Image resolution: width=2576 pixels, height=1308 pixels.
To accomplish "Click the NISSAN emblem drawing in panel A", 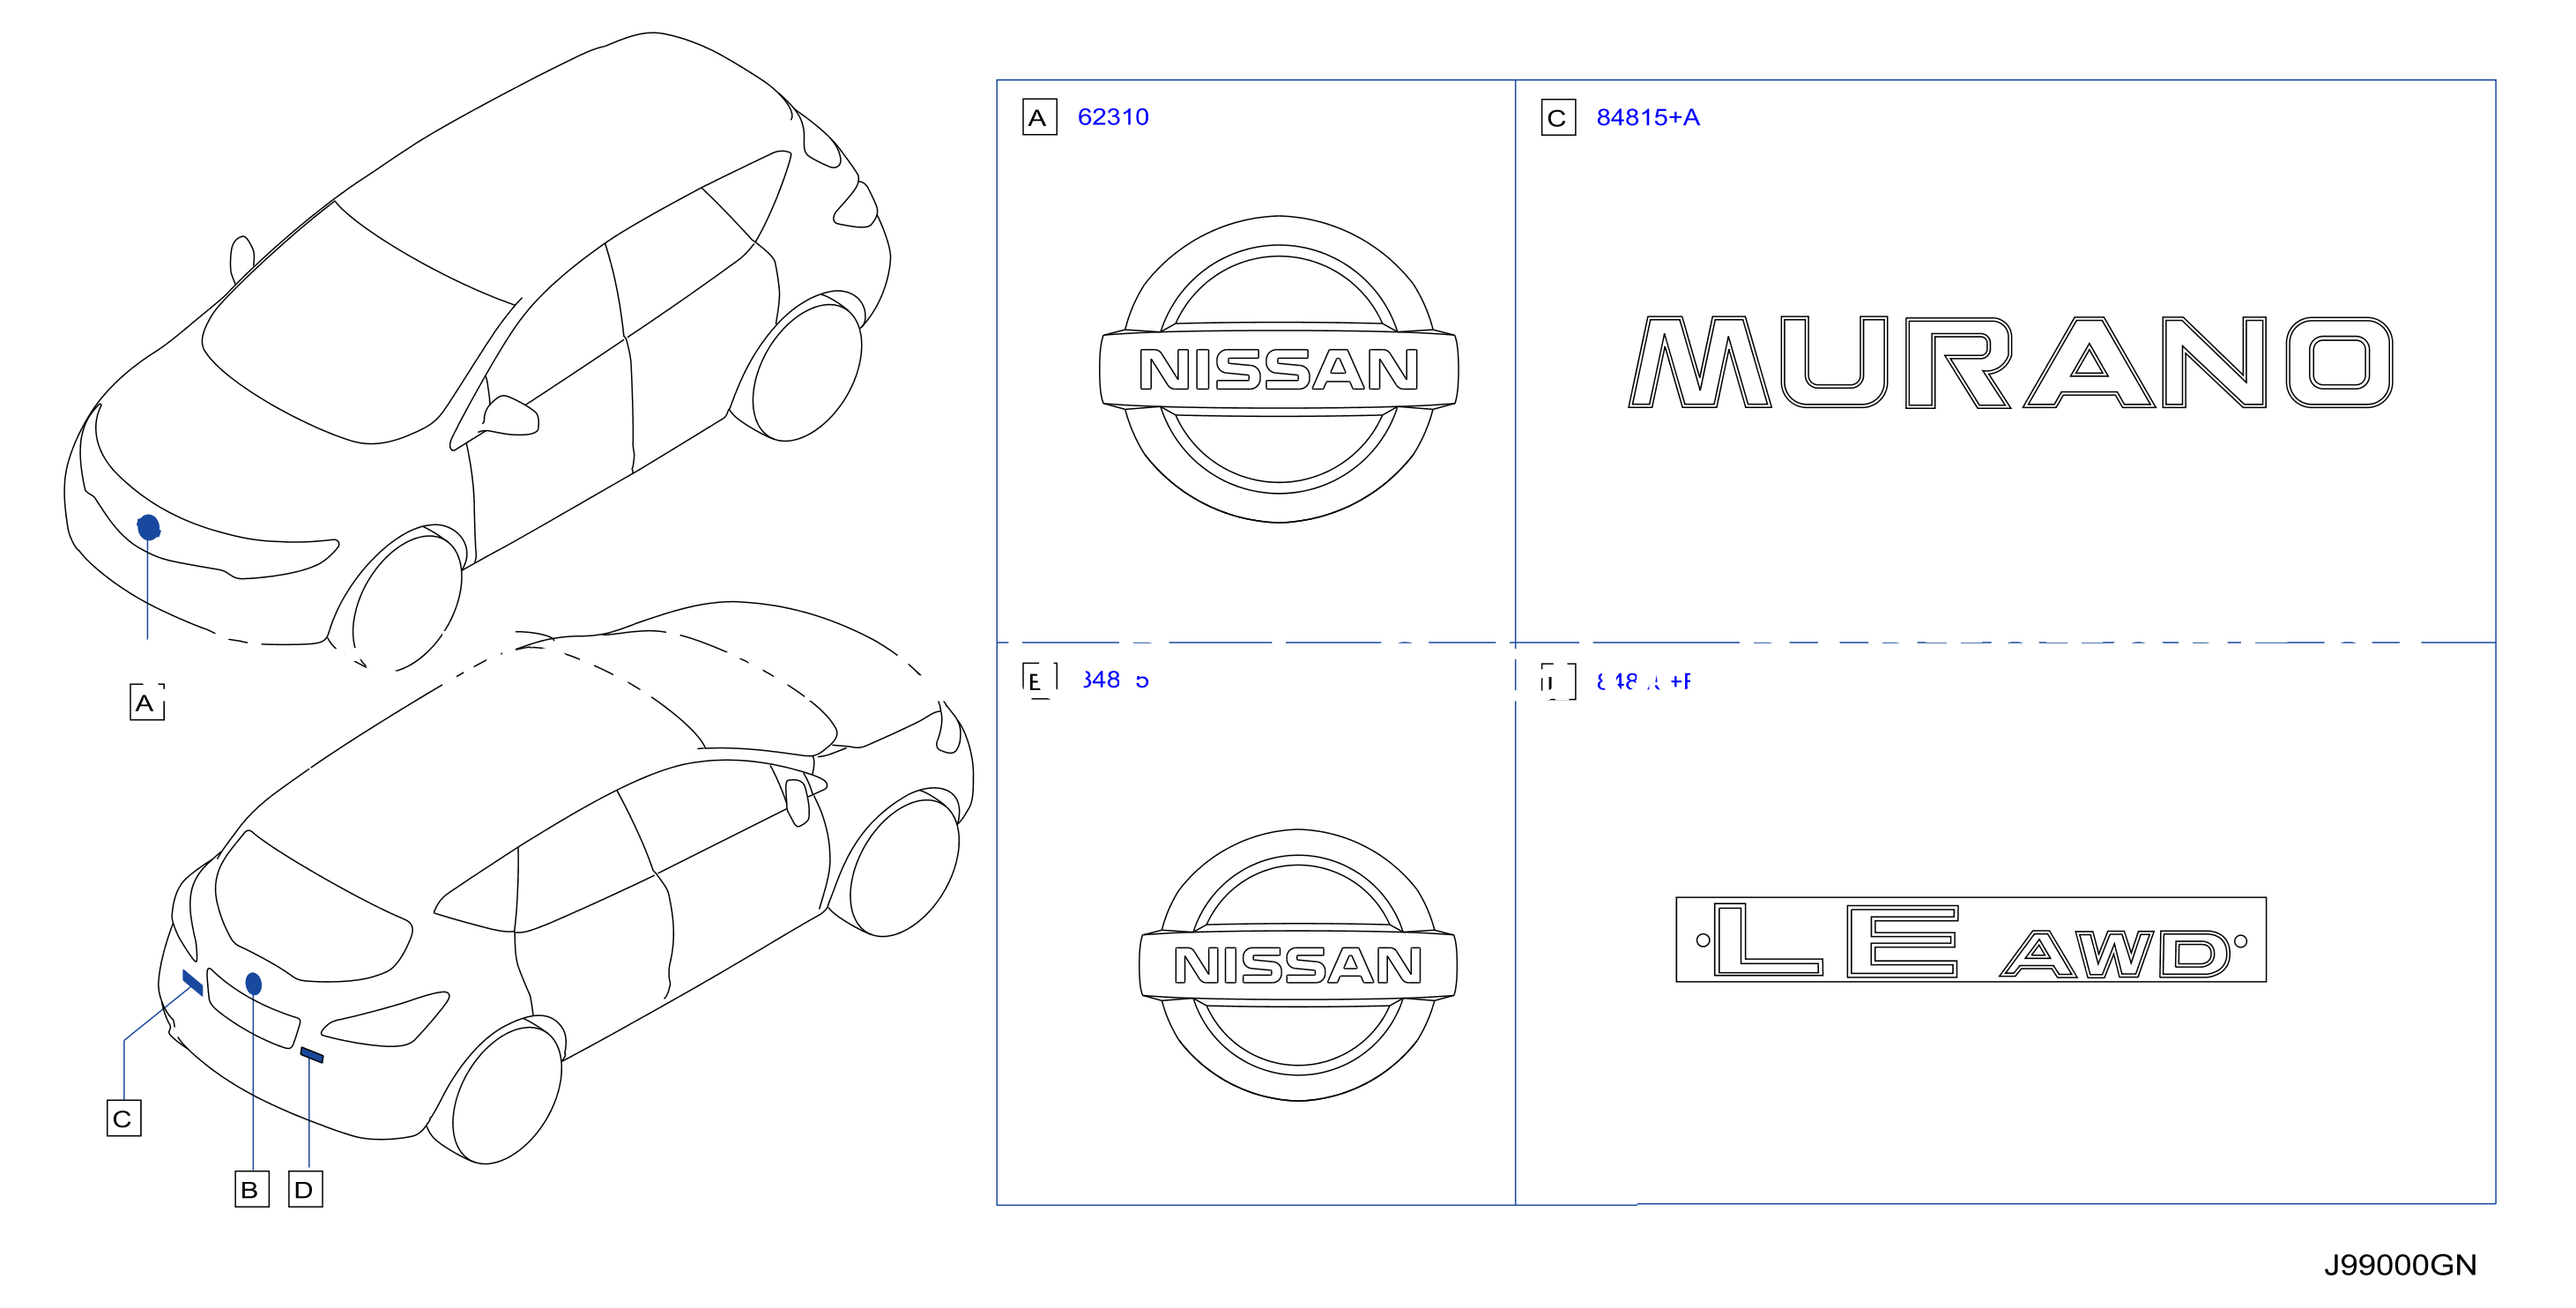I will click(1279, 369).
